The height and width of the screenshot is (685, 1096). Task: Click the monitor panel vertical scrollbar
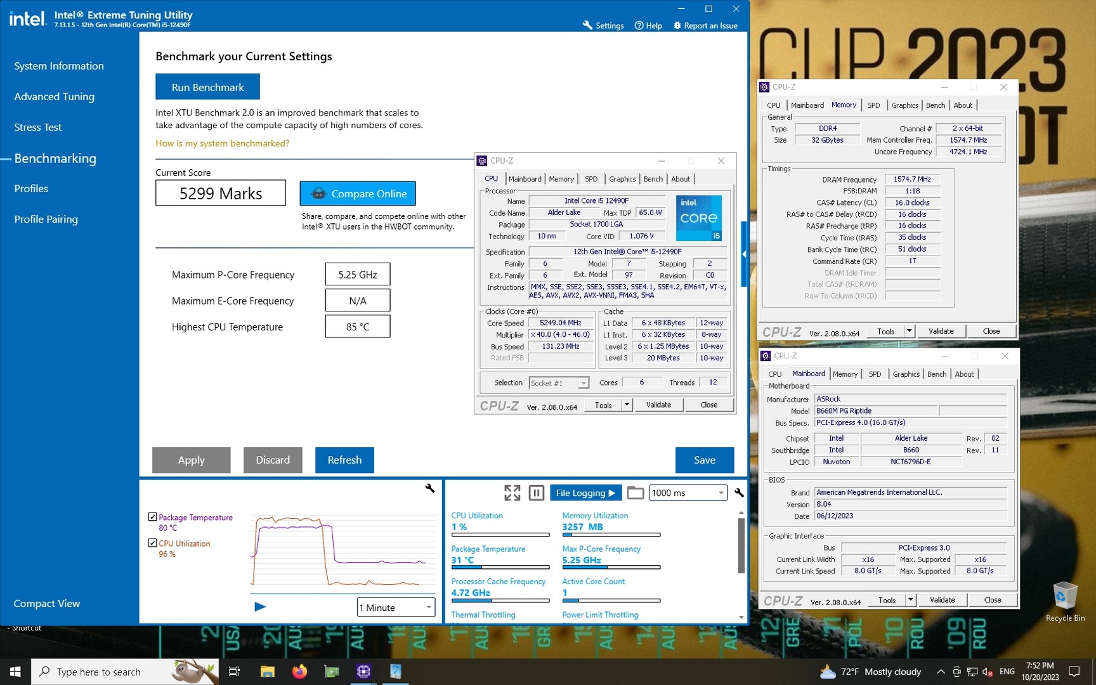(x=741, y=545)
